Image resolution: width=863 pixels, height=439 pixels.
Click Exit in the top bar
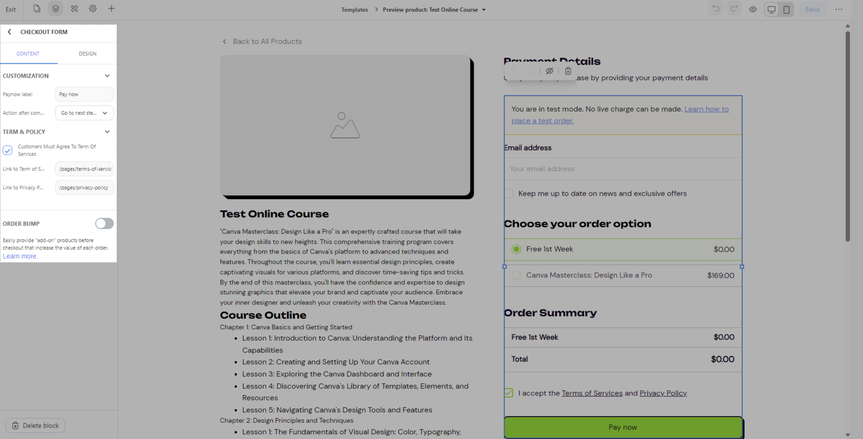(11, 9)
